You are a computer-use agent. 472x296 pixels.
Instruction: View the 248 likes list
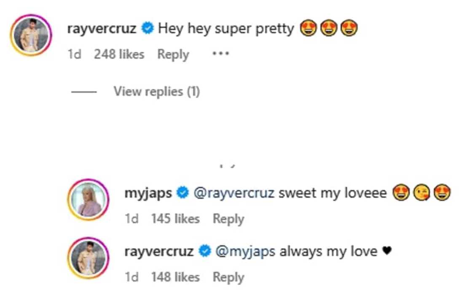click(119, 54)
